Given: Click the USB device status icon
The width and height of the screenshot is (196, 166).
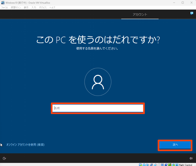Looking at the screenshot, I should (155, 165).
